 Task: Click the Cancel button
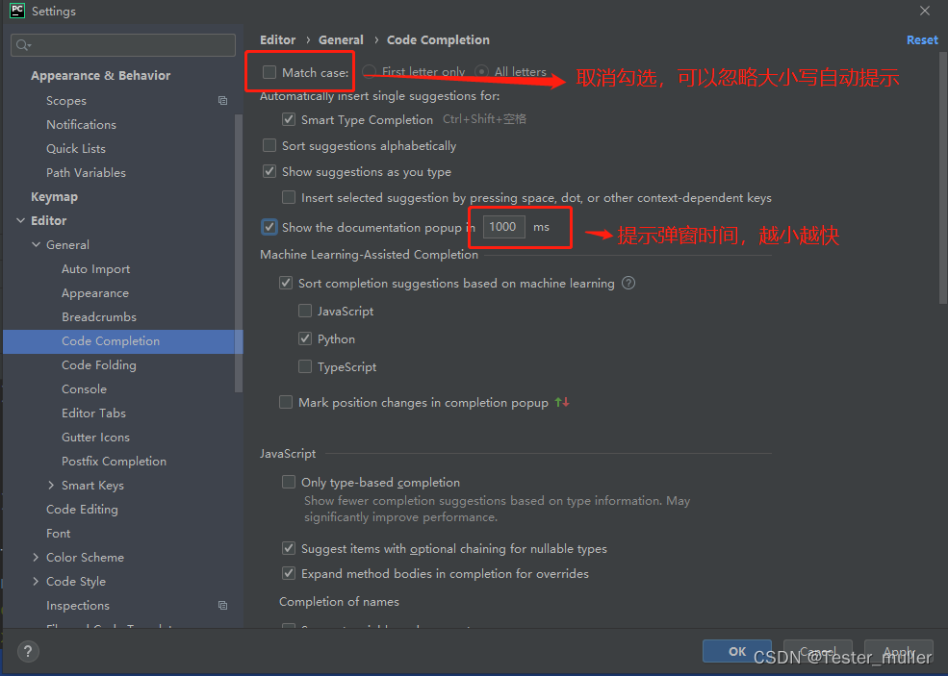tap(817, 651)
